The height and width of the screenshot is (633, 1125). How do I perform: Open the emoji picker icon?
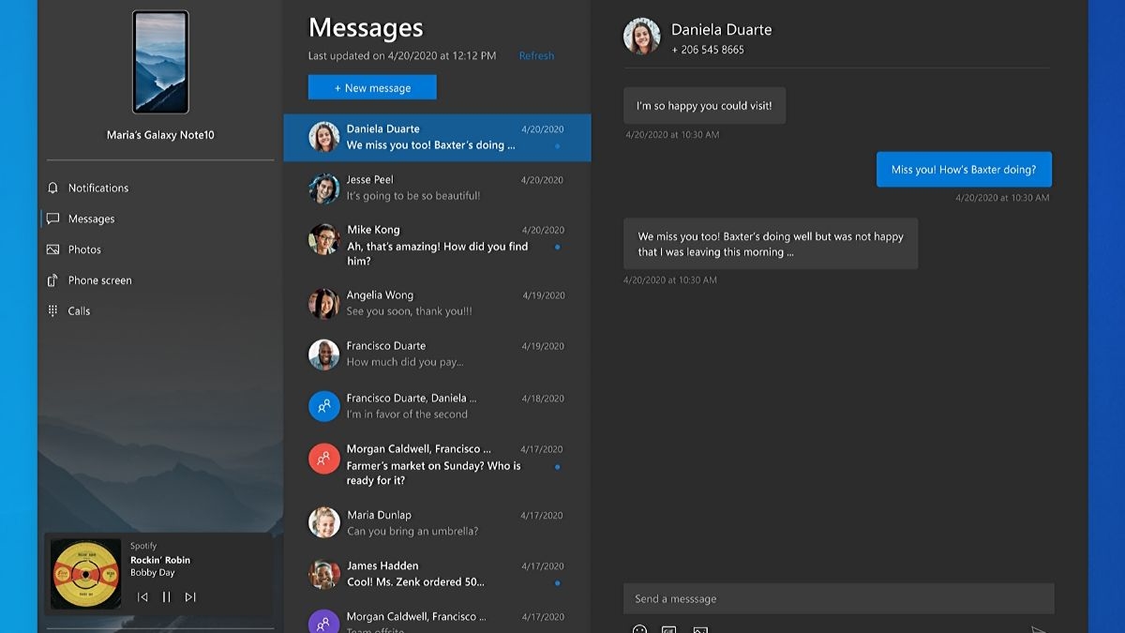pyautogui.click(x=639, y=629)
